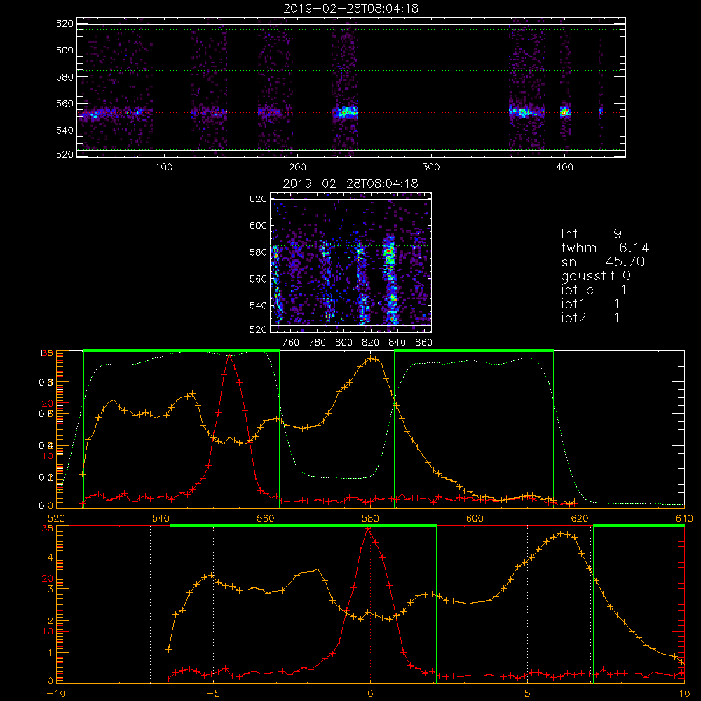Click the '-10' x-axis tick label
Viewport: 701px width, 701px height.
tap(56, 694)
